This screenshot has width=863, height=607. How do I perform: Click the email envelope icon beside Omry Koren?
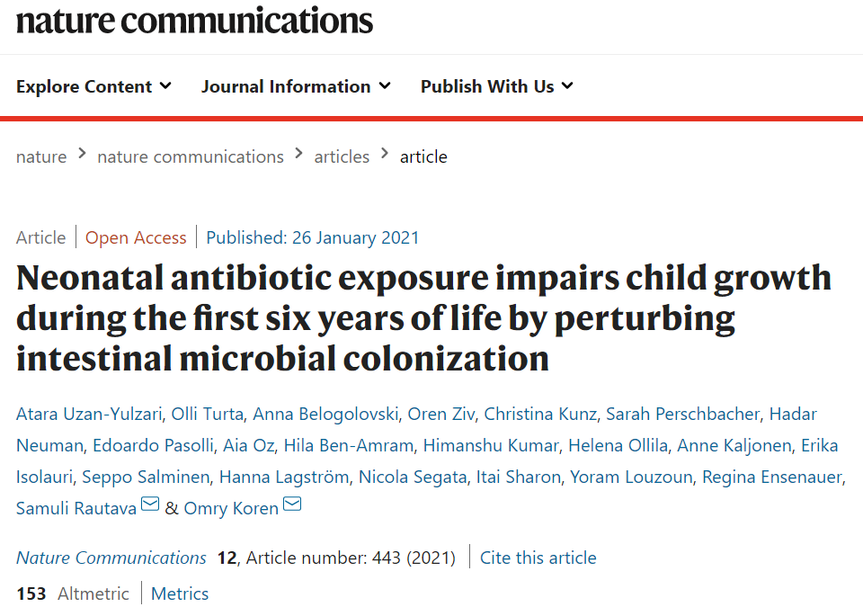click(x=292, y=504)
